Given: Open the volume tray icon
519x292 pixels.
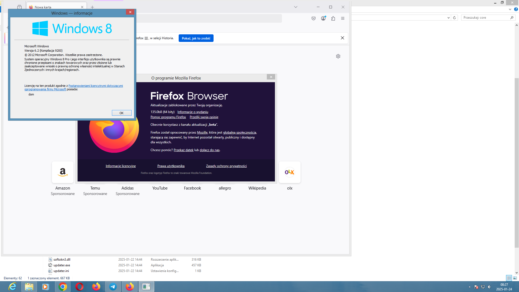Looking at the screenshot, I should 489,287.
